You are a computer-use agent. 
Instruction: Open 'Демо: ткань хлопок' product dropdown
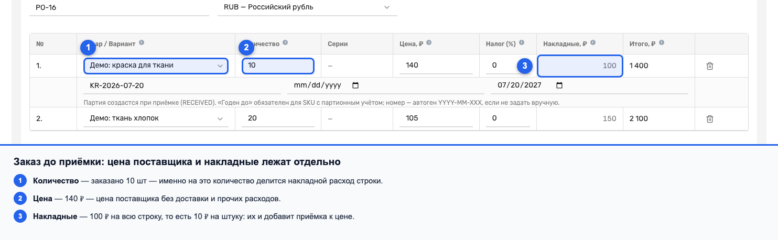pyautogui.click(x=156, y=118)
